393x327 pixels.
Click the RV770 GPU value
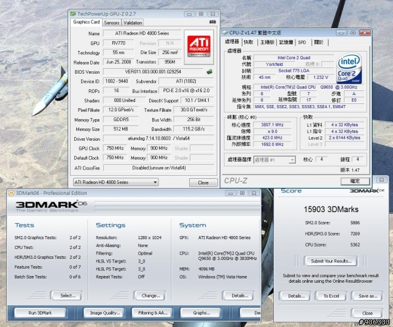click(x=119, y=43)
